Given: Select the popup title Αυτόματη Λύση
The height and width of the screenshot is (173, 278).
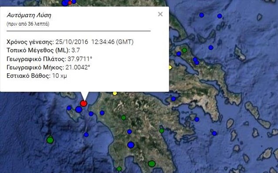Looking at the screenshot, I should (29, 15).
